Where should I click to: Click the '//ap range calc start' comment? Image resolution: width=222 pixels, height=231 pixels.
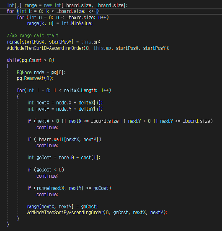pos(33,36)
